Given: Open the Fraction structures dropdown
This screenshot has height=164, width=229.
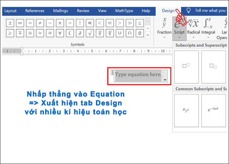Looking at the screenshot, I should tap(164, 28).
